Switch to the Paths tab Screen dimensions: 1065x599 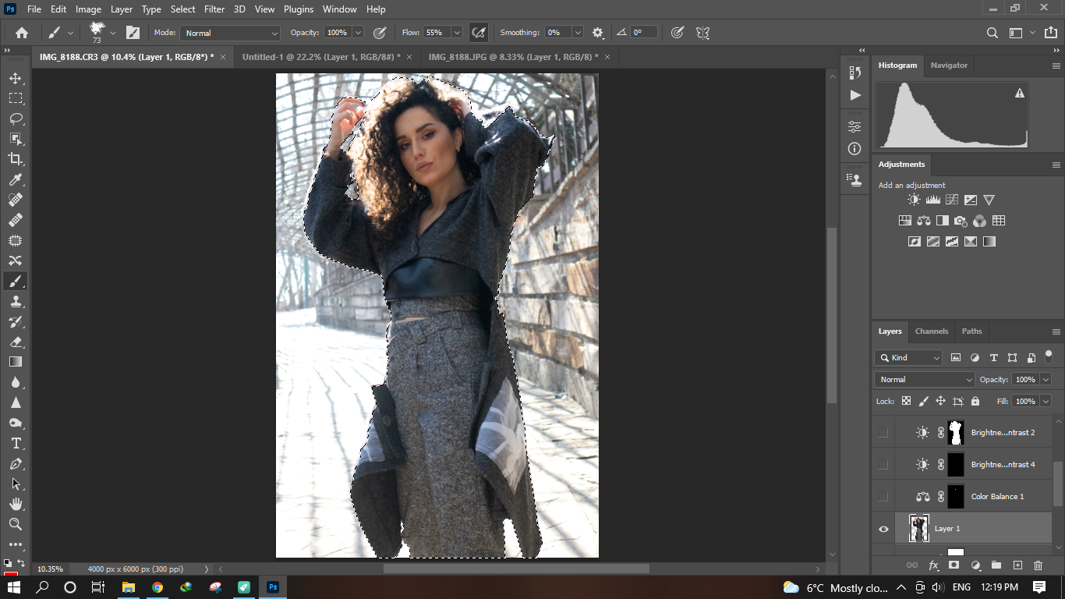(x=972, y=331)
